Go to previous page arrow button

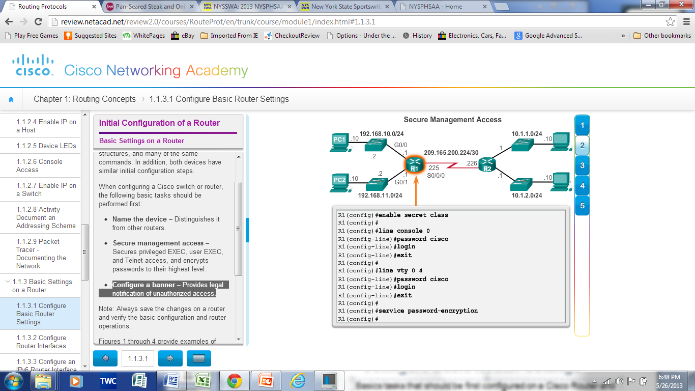[x=105, y=358]
